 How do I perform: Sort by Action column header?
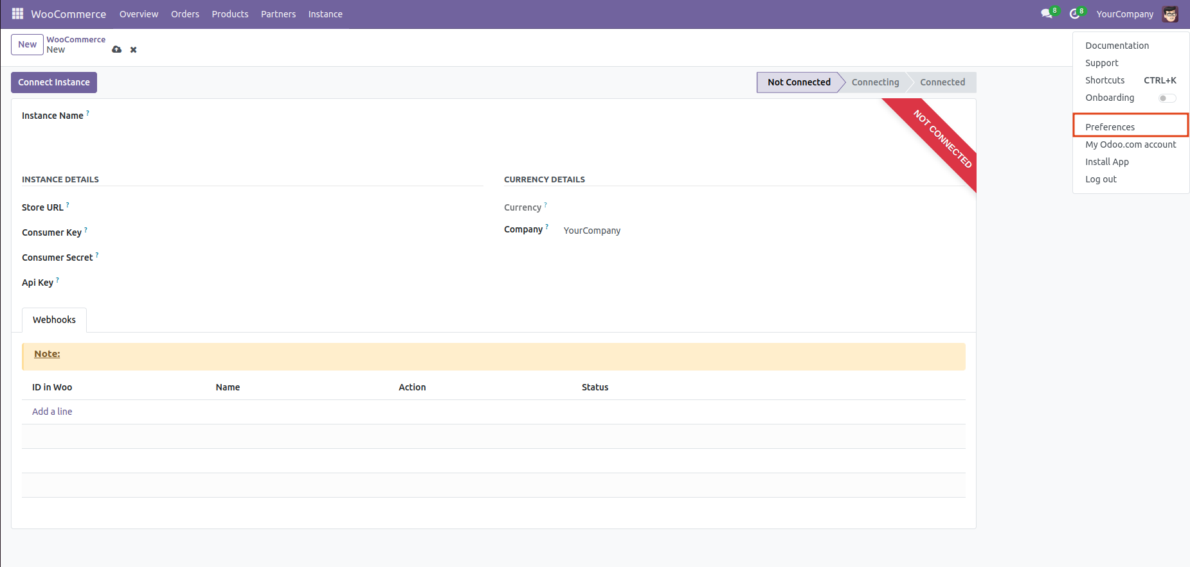(x=412, y=387)
